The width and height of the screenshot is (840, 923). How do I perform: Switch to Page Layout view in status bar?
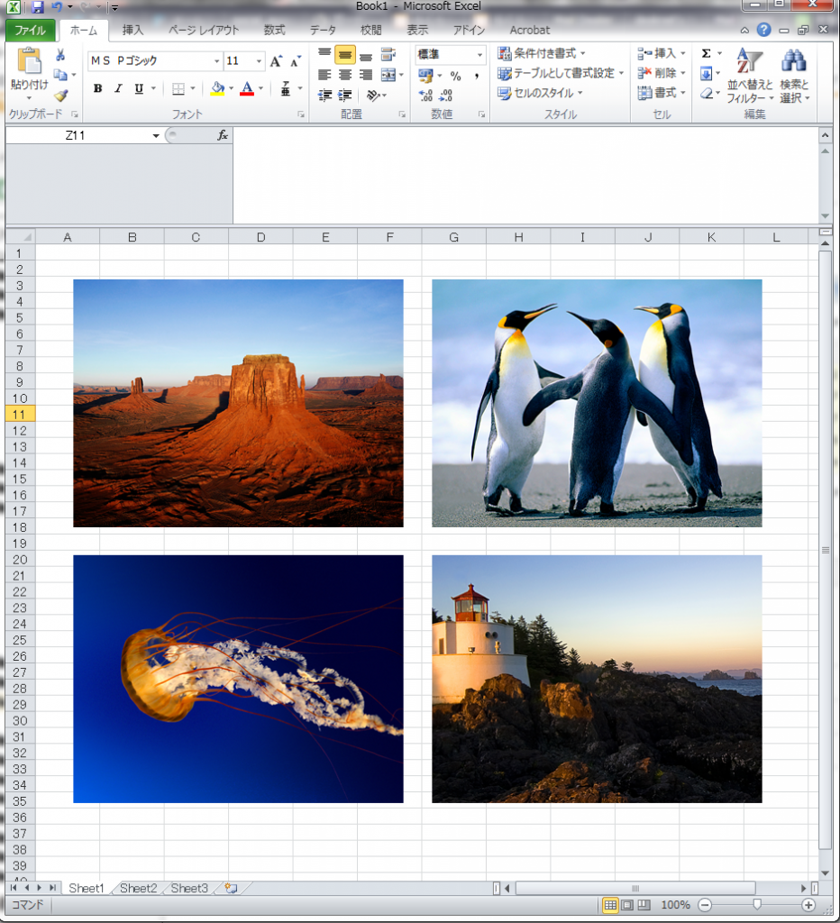[x=627, y=905]
